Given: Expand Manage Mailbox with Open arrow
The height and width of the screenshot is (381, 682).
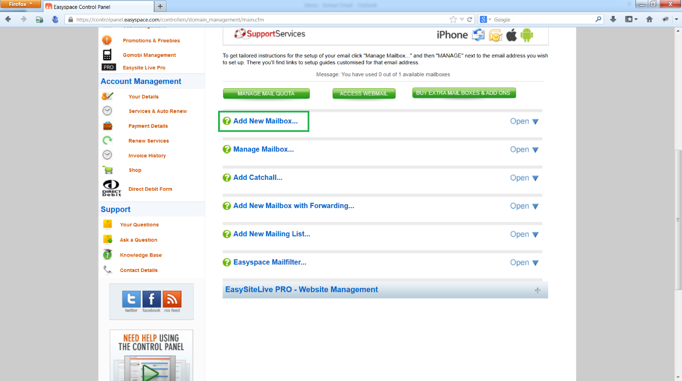Looking at the screenshot, I should tap(524, 150).
